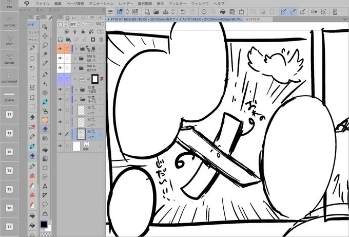Tap the esc edge keyboard key
Screen dimensions: 349x237
[9, 5]
